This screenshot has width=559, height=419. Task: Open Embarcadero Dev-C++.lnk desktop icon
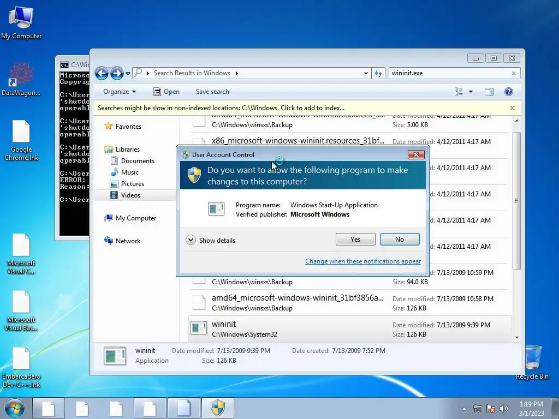(x=21, y=367)
